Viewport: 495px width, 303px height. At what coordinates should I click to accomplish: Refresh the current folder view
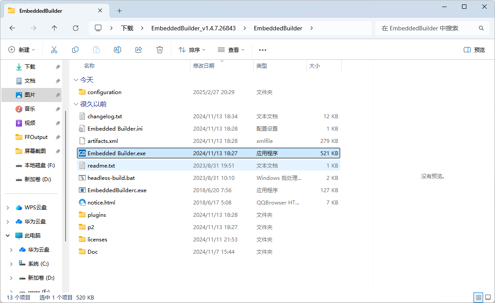tap(76, 28)
